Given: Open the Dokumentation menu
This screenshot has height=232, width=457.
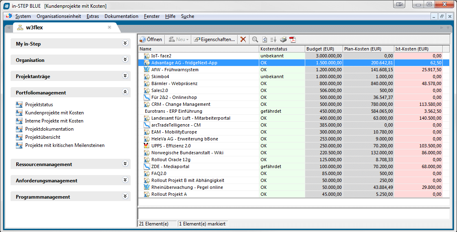Looking at the screenshot, I should pos(121,16).
